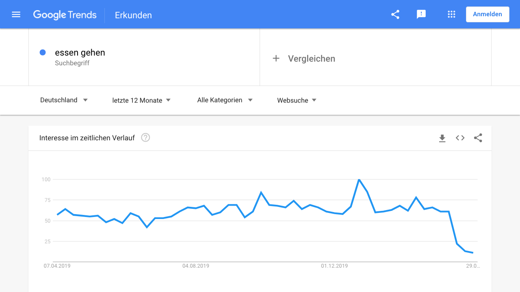Expand the letzte 12 Monate time range

pos(141,100)
